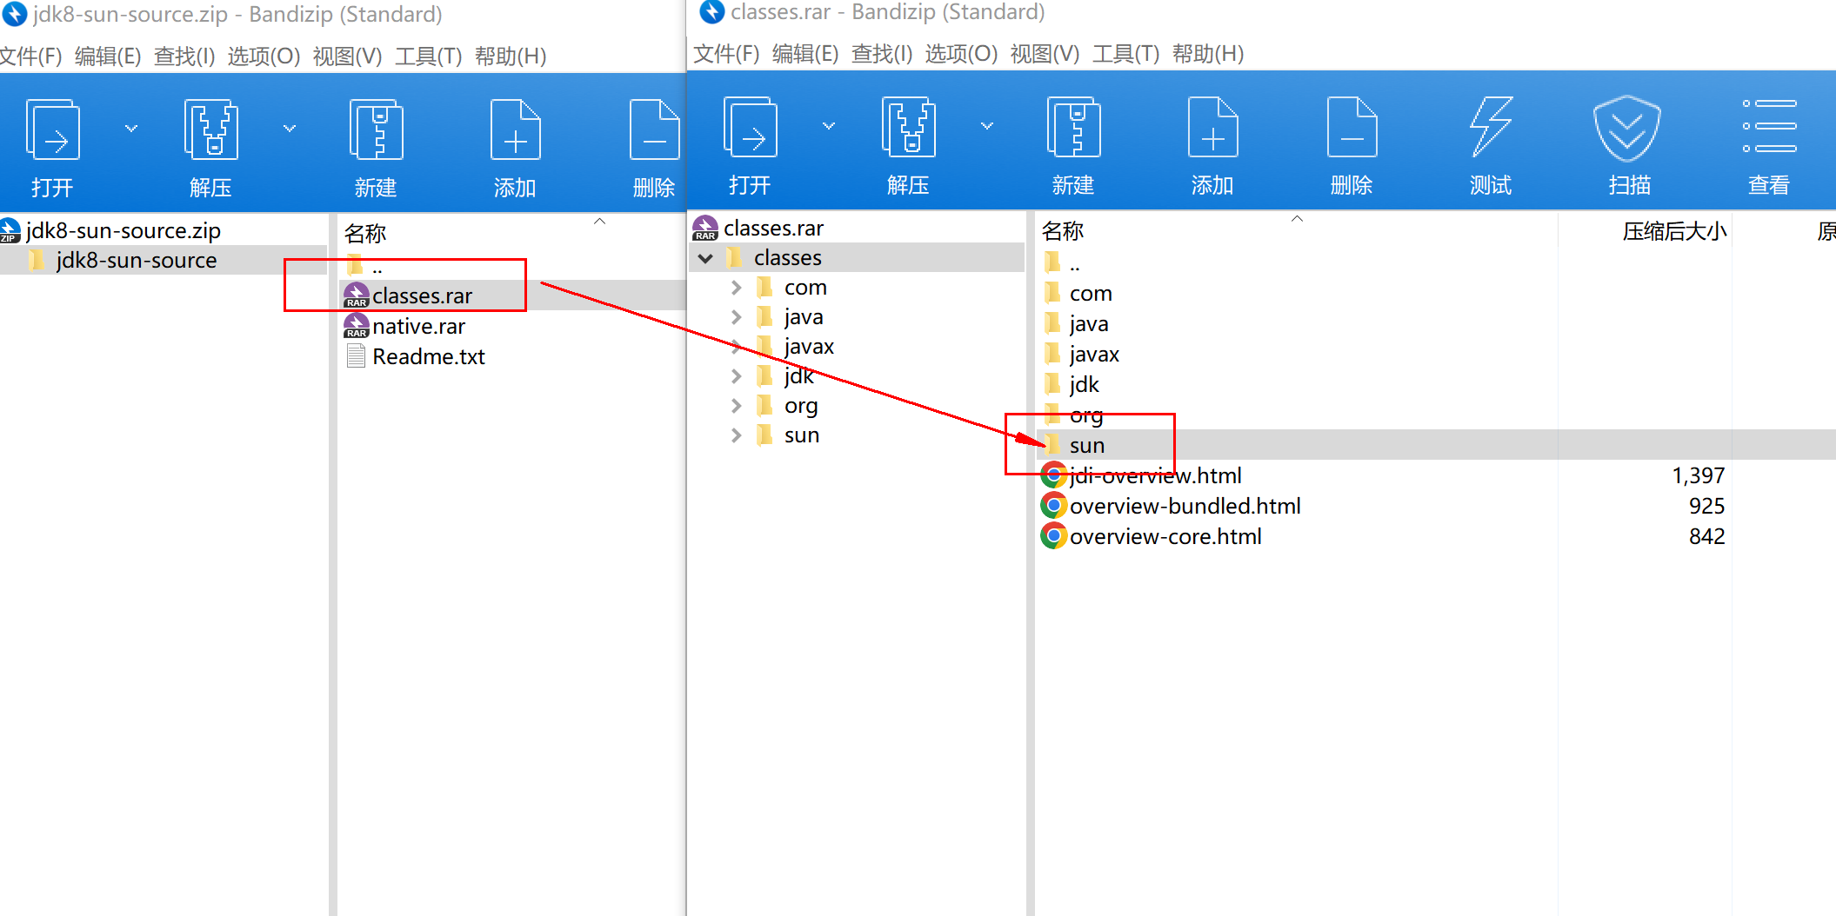Screen dimensions: 1836x916
Task: Click View (查看) list icon
Action: coord(1769,126)
